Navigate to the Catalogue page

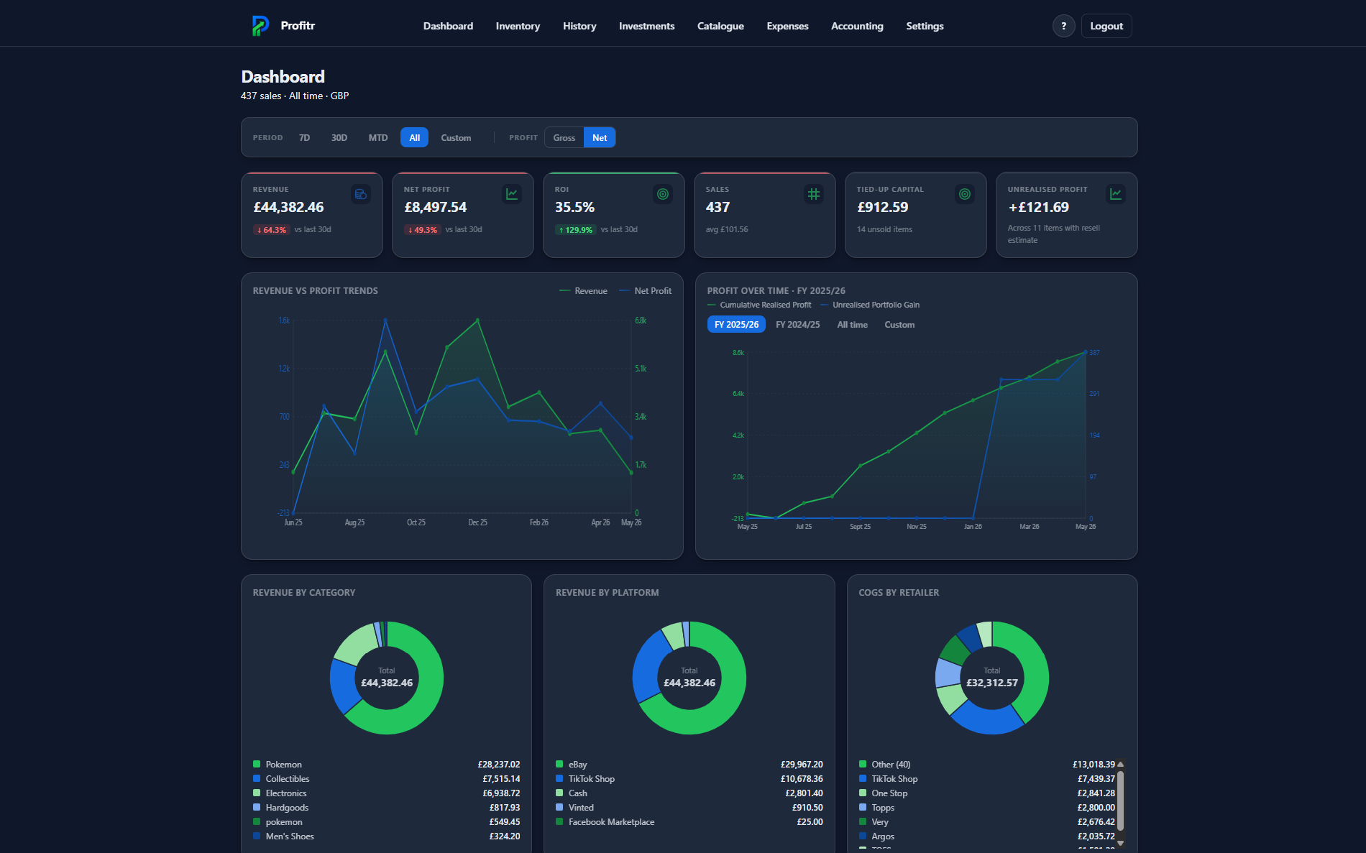click(720, 26)
